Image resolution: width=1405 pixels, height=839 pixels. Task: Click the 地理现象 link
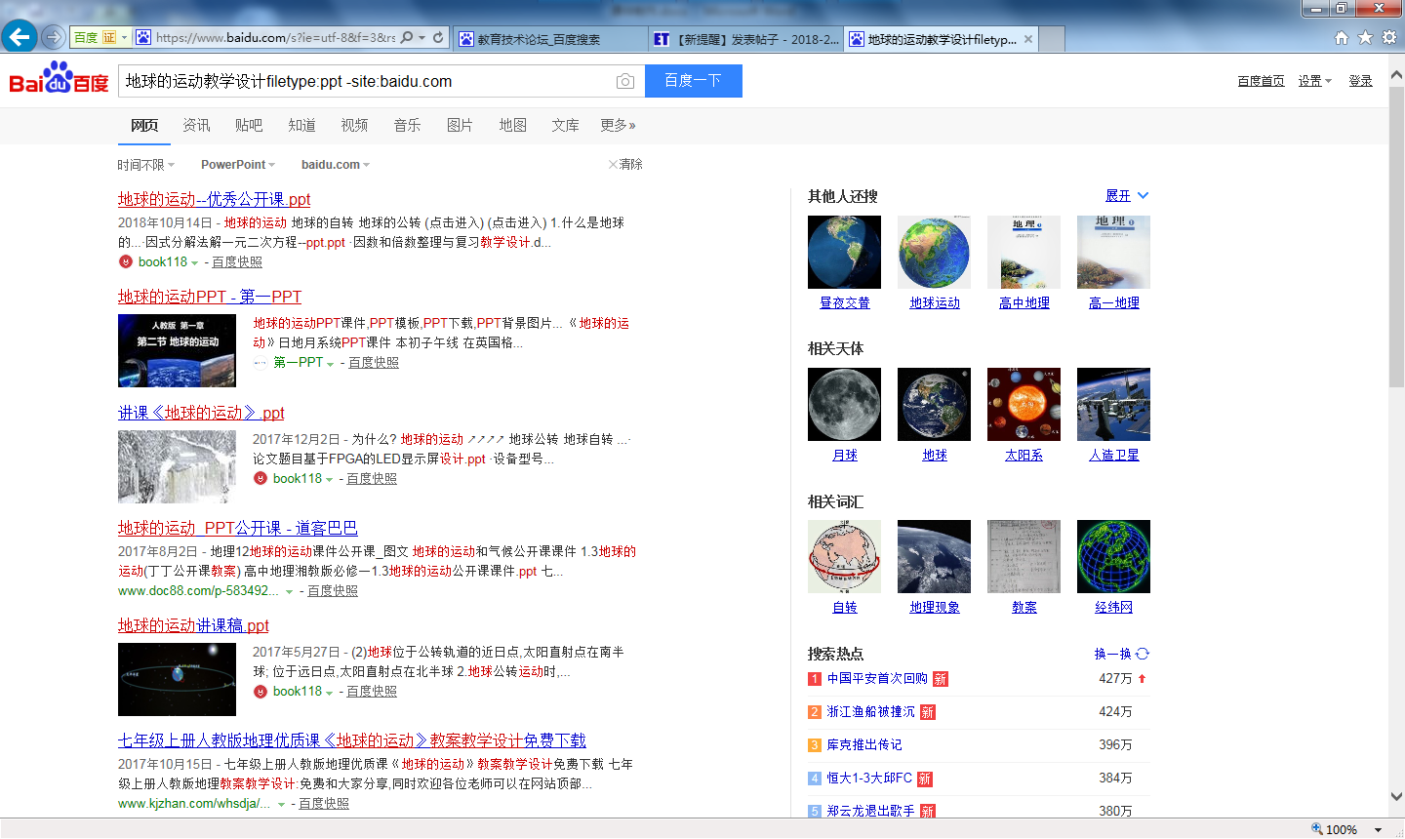935,607
